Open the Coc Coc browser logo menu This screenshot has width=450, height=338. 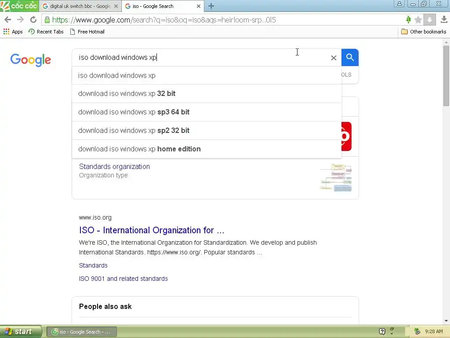coord(19,6)
